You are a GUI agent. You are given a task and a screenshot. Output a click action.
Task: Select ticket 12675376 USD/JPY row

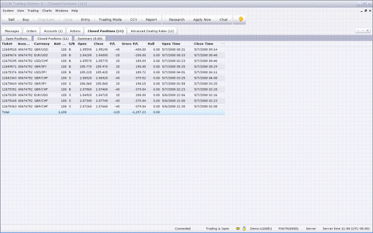113,72
